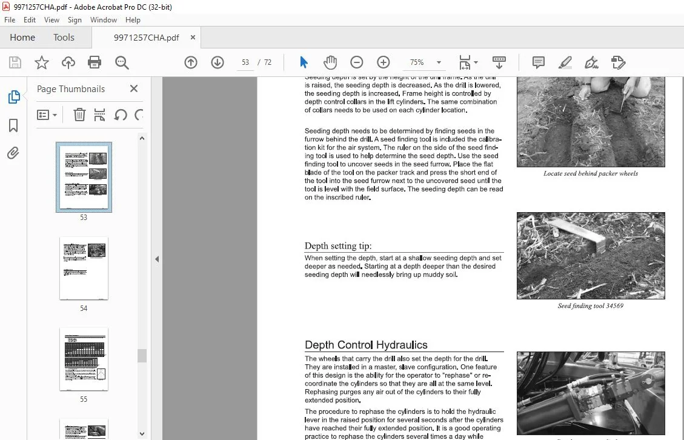Click caption 'Seed finding tool 34569'
Screen dimensions: 684x440
point(591,306)
